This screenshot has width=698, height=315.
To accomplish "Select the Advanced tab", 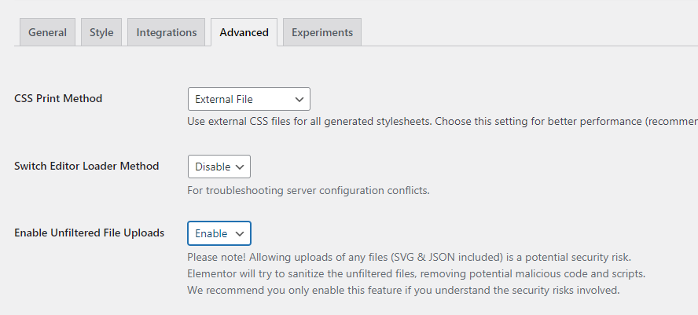I will tap(244, 32).
